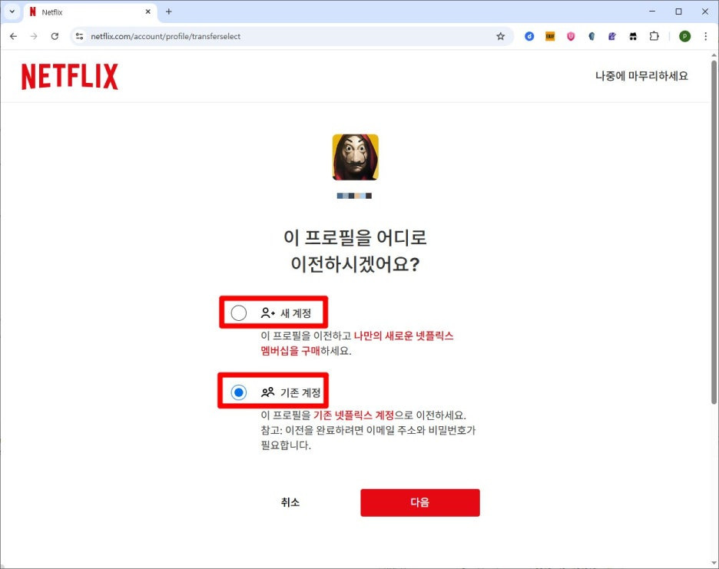This screenshot has width=719, height=569.
Task: Click the red 다음 button
Action: click(420, 502)
